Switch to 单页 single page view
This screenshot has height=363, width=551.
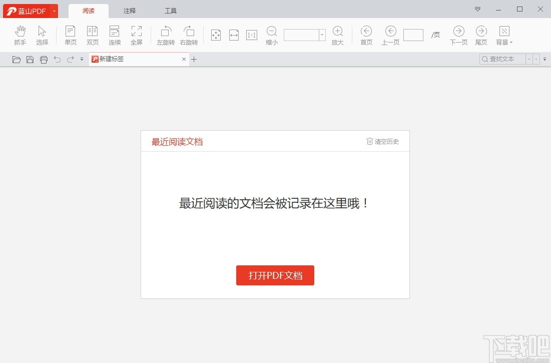tap(70, 34)
